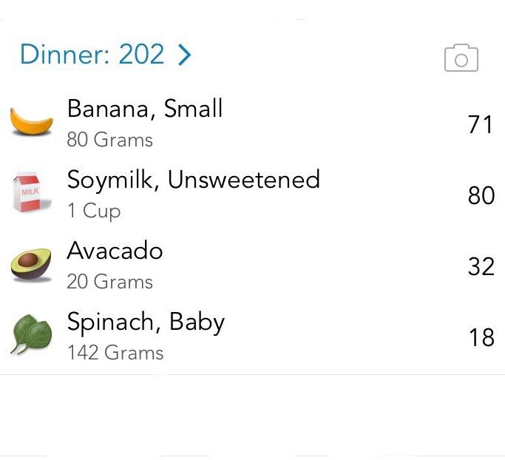Expand the Dinner chevron arrow
Viewport: 505px width, 460px height.
point(185,55)
